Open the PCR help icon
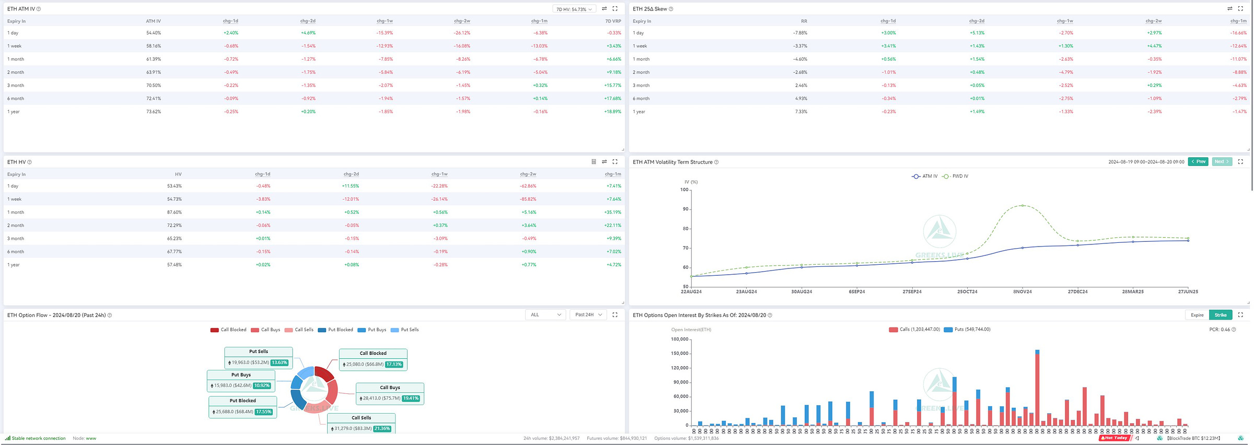Viewport: 1254px width, 445px height. [x=1234, y=330]
